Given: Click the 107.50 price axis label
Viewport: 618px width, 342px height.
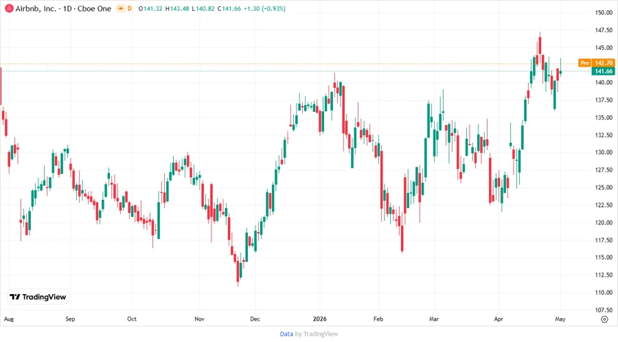Looking at the screenshot, I should [604, 310].
